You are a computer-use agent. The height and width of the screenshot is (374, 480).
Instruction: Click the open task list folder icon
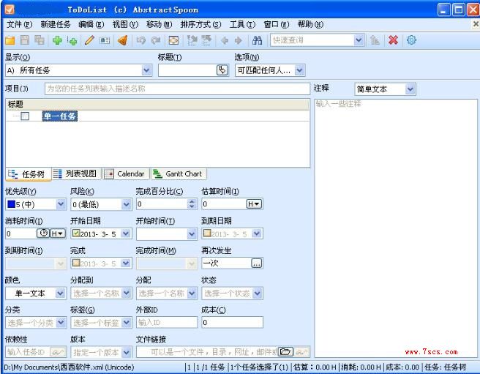(10, 40)
